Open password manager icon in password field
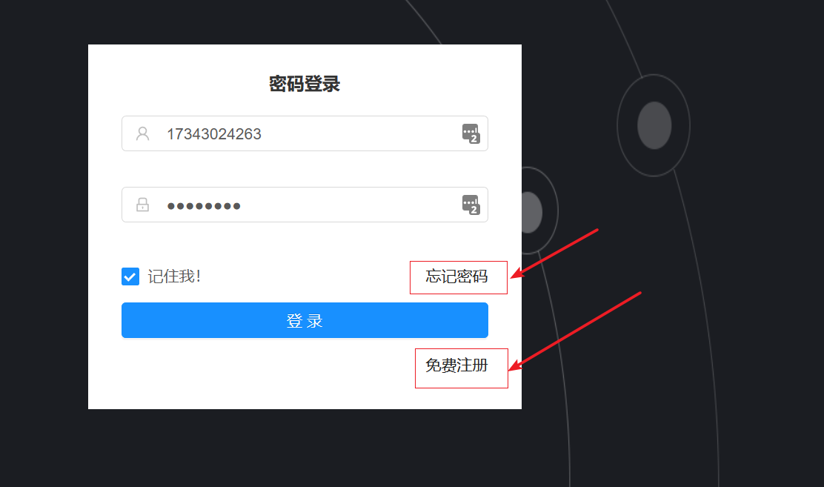 tap(471, 205)
